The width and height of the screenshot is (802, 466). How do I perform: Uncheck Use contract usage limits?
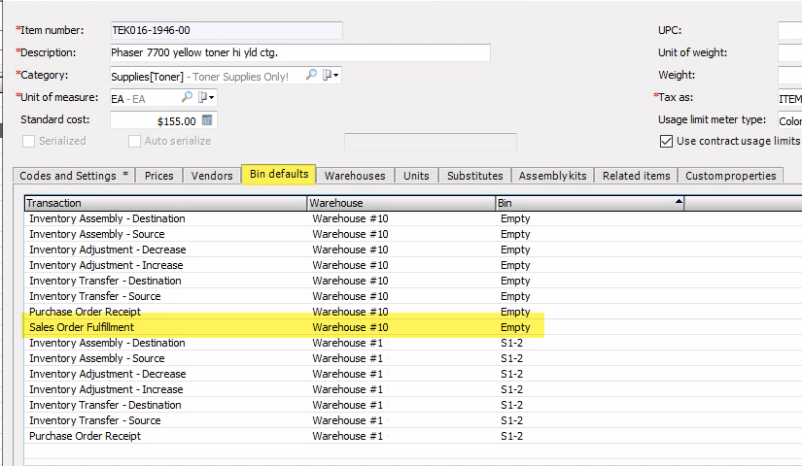pos(666,141)
